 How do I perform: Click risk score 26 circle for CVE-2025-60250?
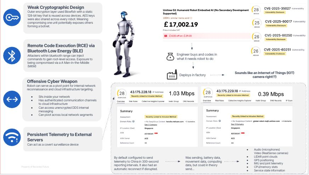coord(257,37)
